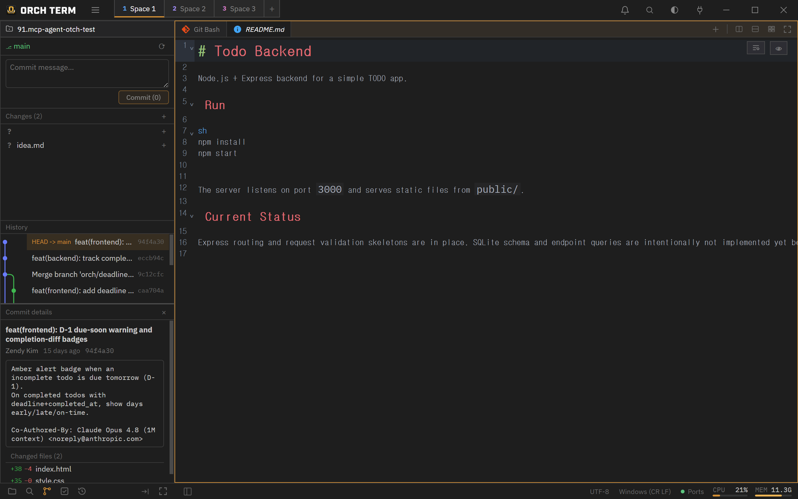Collapse the Todo Backend heading fold

coord(192,49)
